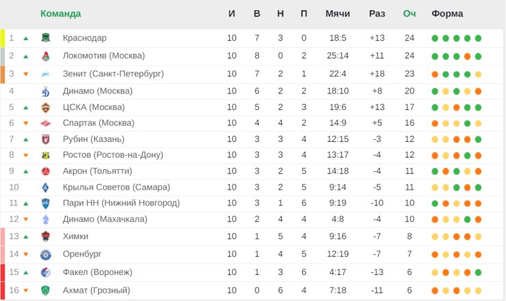Screen dimensions: 506x301
Task: Sort table by Команда column header
Action: (x=61, y=14)
